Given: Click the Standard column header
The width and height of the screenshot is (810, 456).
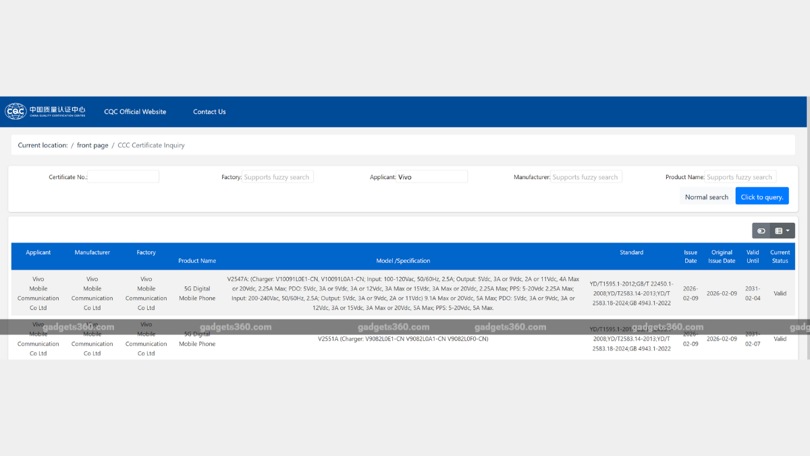Looking at the screenshot, I should (631, 252).
